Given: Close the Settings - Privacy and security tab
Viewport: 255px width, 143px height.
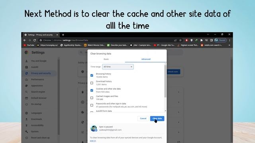Looking at the screenshot, I should pos(57,35).
